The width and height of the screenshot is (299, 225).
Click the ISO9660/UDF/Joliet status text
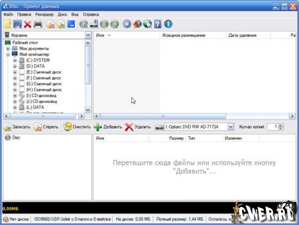pyautogui.click(x=72, y=219)
